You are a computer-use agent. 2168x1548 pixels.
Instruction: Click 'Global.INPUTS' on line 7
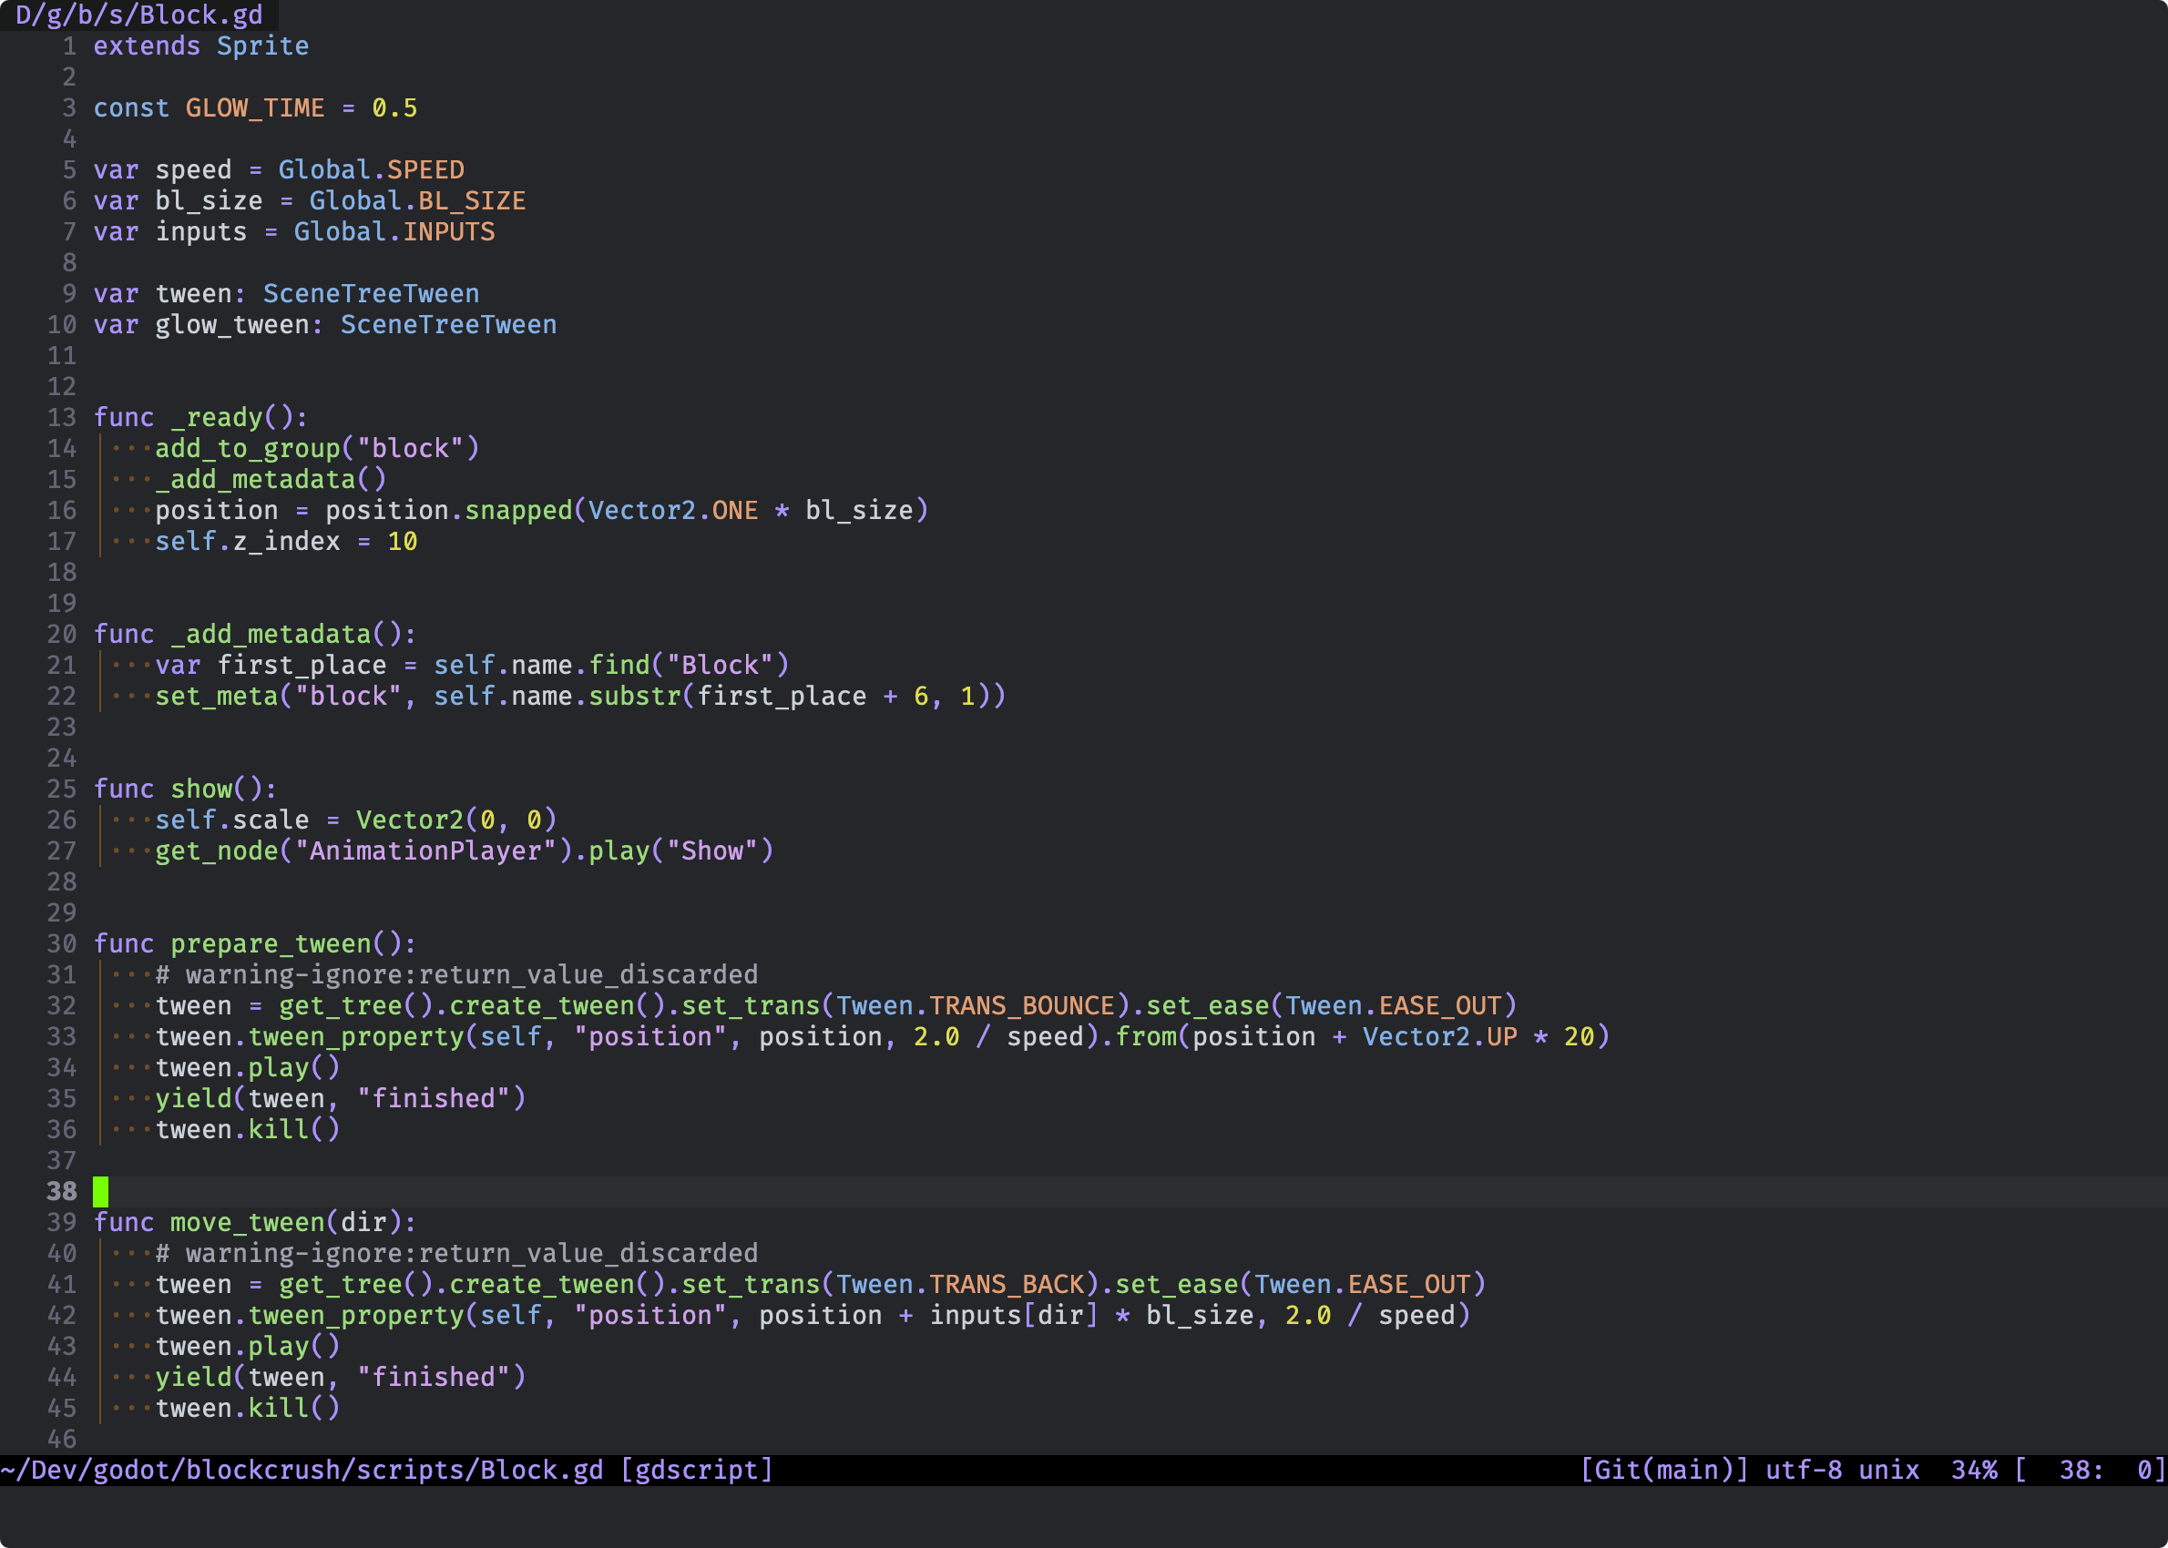coord(394,231)
